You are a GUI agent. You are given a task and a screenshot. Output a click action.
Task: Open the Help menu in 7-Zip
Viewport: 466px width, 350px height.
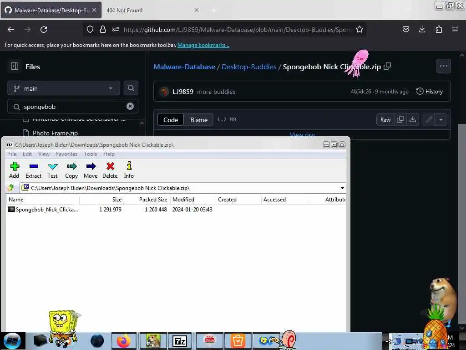(109, 154)
